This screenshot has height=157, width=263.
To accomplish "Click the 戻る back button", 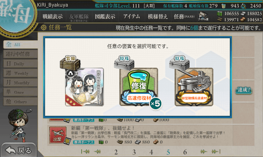I will pos(19,150).
